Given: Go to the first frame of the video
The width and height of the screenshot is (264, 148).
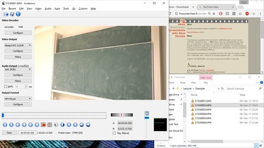Looking at the screenshot, I should [x=69, y=125].
